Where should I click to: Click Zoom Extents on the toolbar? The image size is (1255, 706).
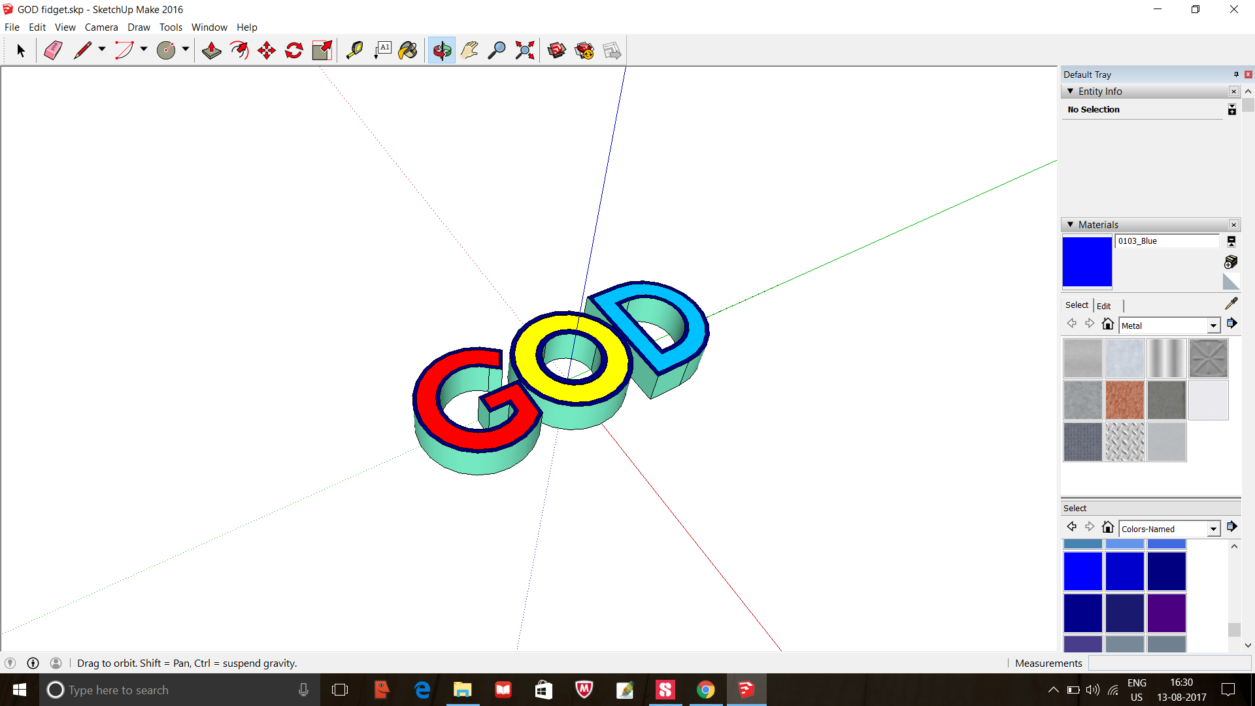[524, 50]
